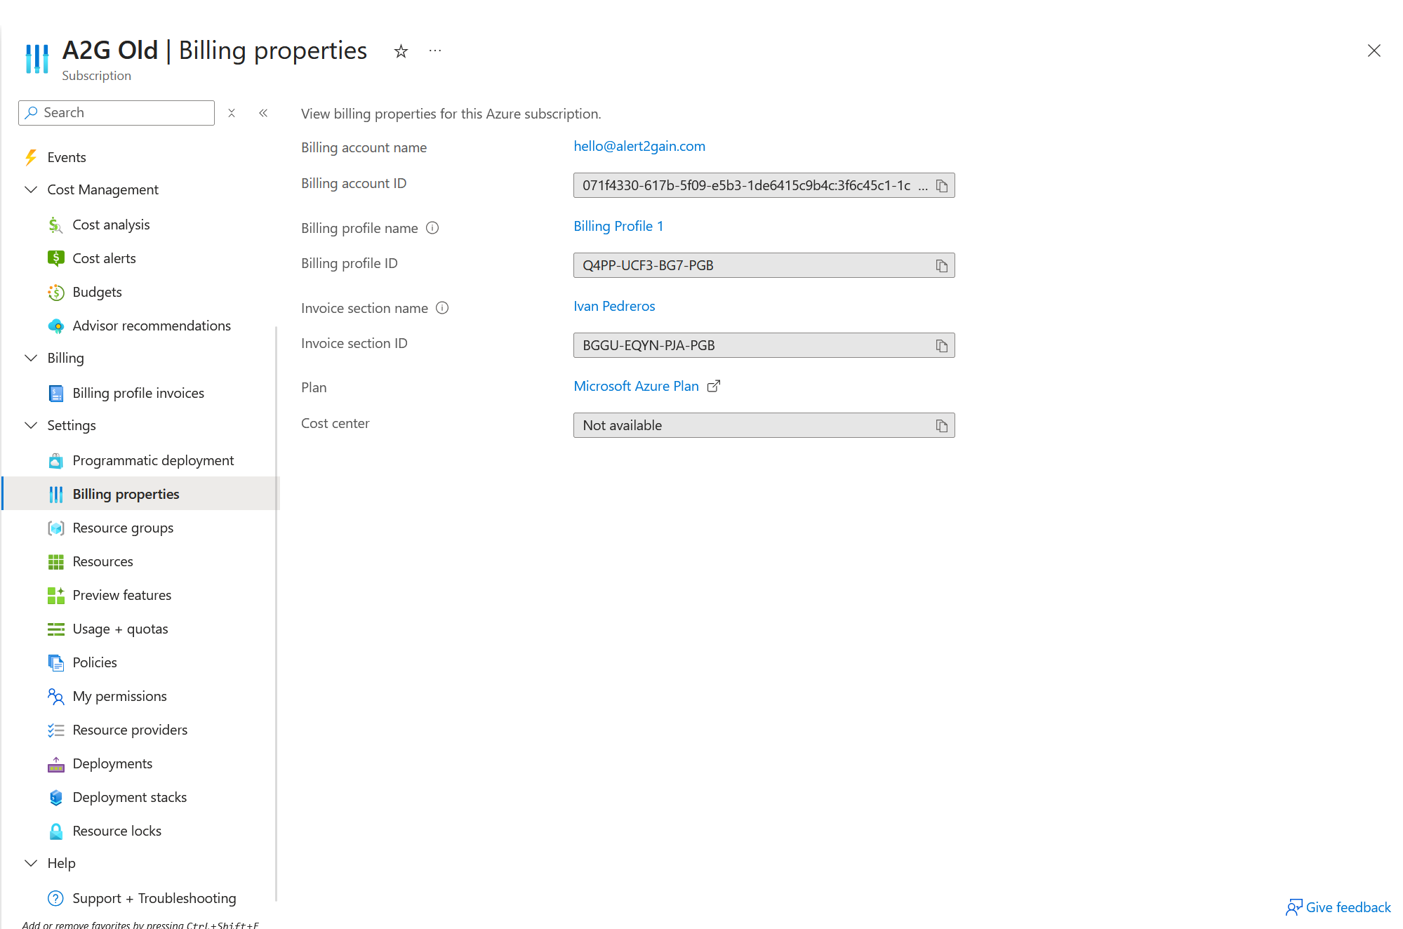Favorite this page with the star icon

(401, 51)
